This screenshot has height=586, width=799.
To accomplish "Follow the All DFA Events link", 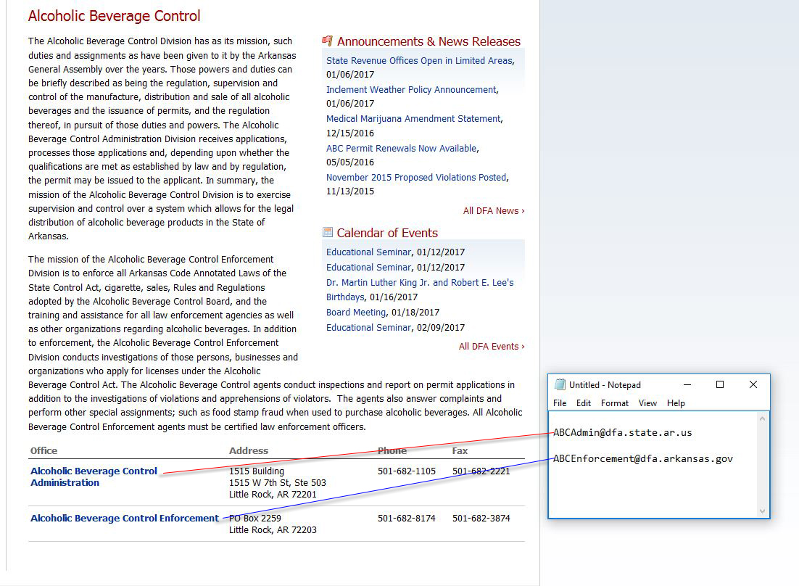I will (x=492, y=347).
